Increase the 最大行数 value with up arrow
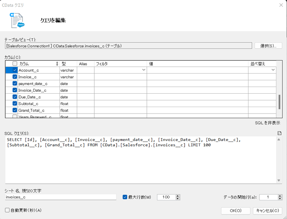Screen dimensions: 287x219 178,196
